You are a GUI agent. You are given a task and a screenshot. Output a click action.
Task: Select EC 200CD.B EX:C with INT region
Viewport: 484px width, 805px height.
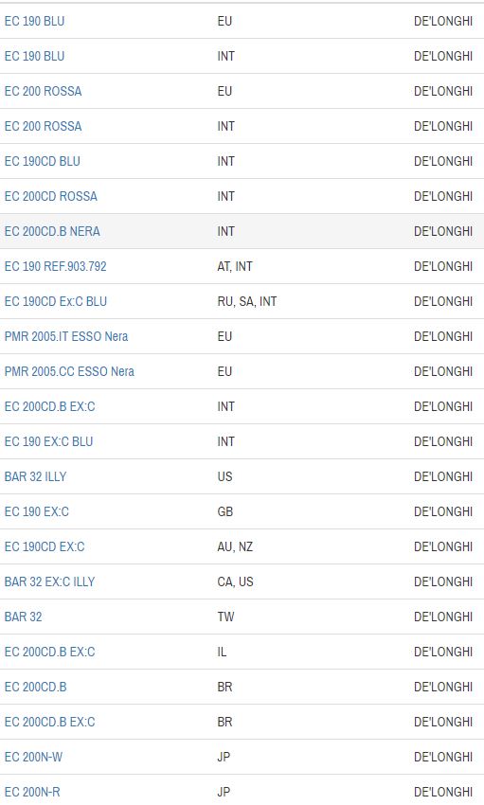50,406
